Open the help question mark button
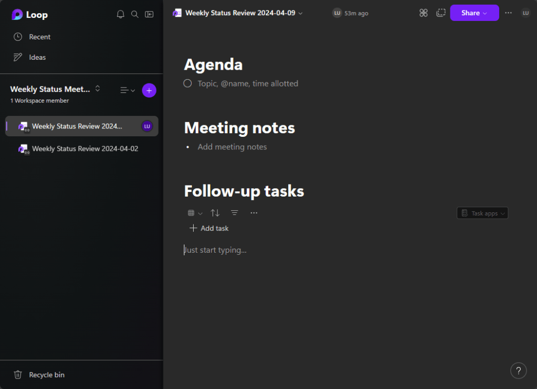Image resolution: width=537 pixels, height=389 pixels. pos(518,370)
